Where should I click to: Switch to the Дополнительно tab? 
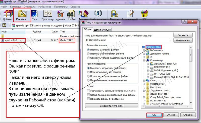[102, 30]
